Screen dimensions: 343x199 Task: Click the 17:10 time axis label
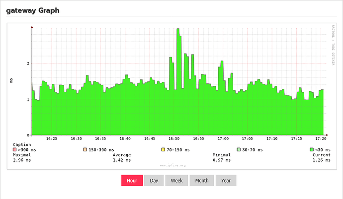coord(272,138)
